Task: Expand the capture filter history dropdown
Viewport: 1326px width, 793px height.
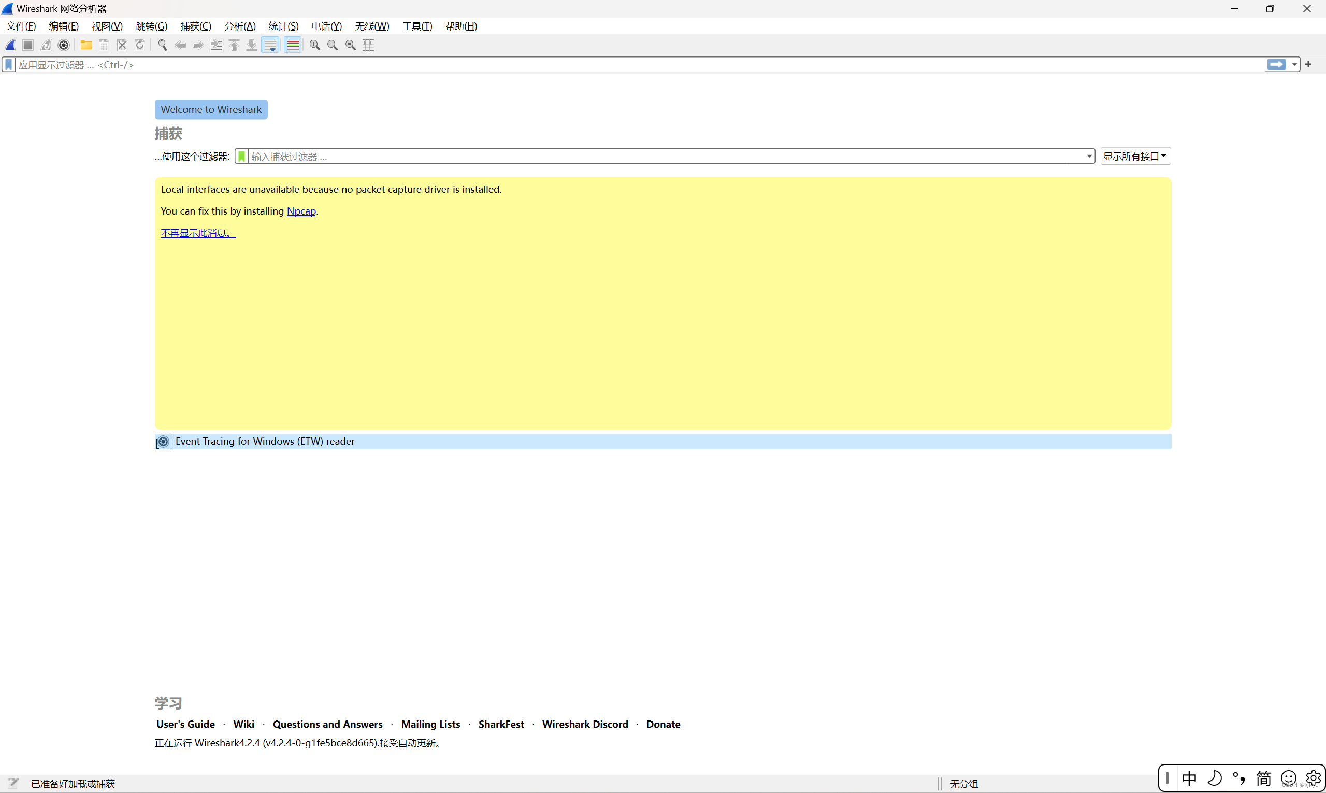Action: click(x=1089, y=157)
